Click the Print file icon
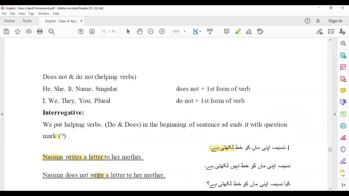349x196 pixels. pyautogui.click(x=40, y=32)
